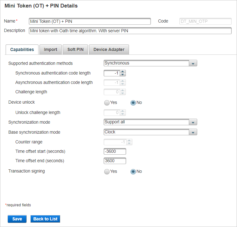This screenshot has height=227, width=237.
Task: Click into the Name input field
Action: 90,21
